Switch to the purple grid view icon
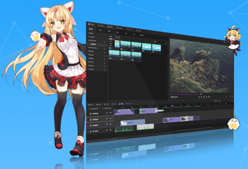Image resolution: width=248 pixels, height=169 pixels. point(117,37)
